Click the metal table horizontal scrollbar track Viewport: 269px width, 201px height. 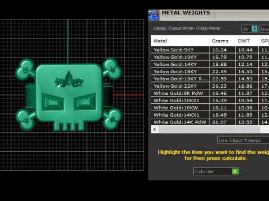coord(210,130)
